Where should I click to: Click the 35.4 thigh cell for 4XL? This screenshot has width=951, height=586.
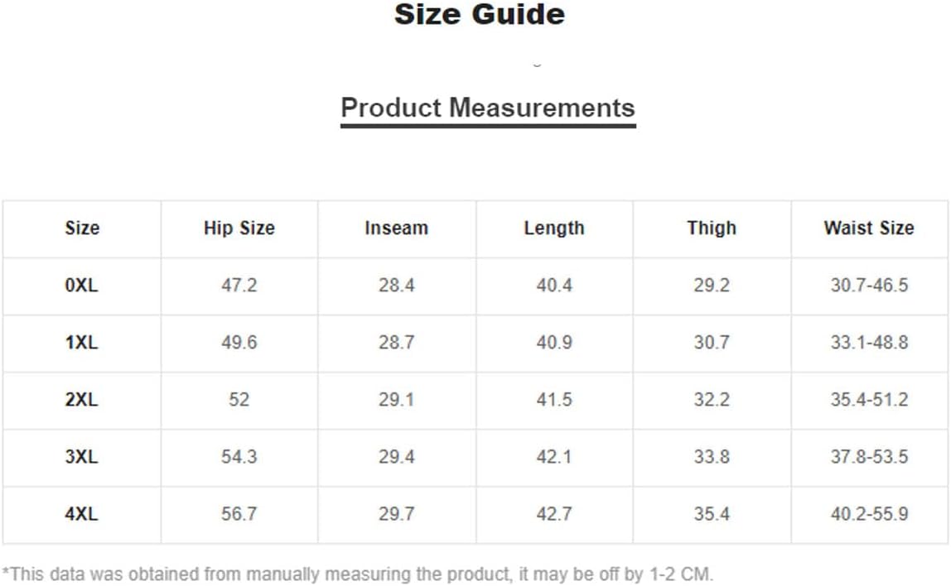[712, 514]
